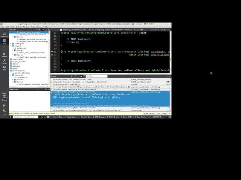Image resolution: width=241 pixels, height=180 pixels.
Task: Open the To-Do Entries tab
Action: click(113, 117)
